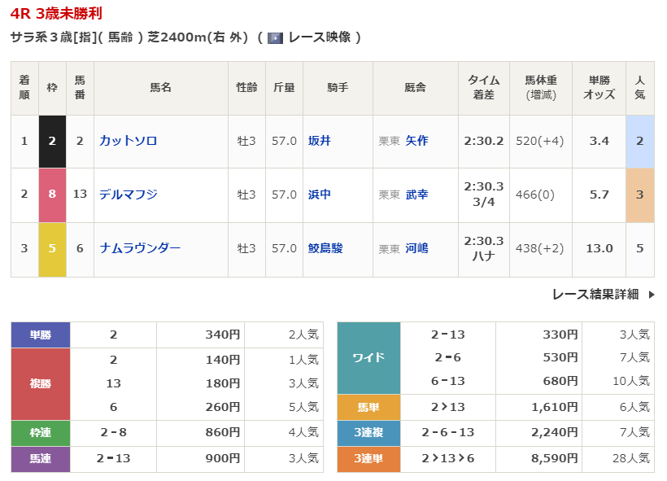Select the 3連単 payout label
667x481 pixels.
click(x=368, y=459)
